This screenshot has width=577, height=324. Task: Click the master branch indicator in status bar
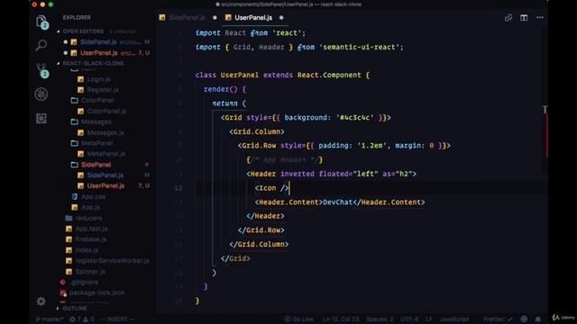[x=50, y=319]
